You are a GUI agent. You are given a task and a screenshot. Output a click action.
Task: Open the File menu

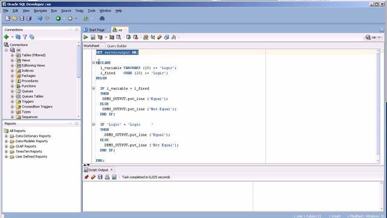[x=5, y=11]
